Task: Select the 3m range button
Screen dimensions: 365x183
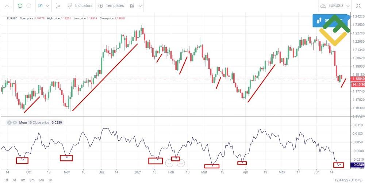Action: (32, 180)
